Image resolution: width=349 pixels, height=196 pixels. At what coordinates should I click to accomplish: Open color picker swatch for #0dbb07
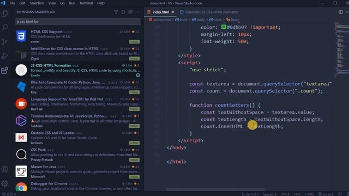[x=224, y=27]
